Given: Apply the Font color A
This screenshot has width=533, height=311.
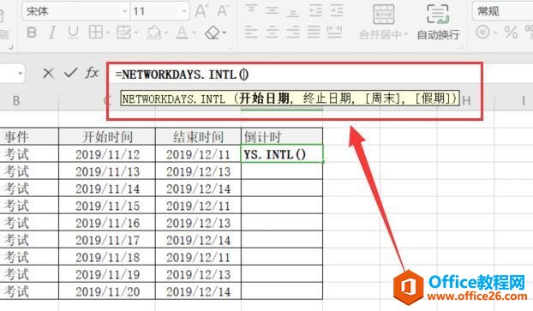Looking at the screenshot, I should pyautogui.click(x=183, y=33).
